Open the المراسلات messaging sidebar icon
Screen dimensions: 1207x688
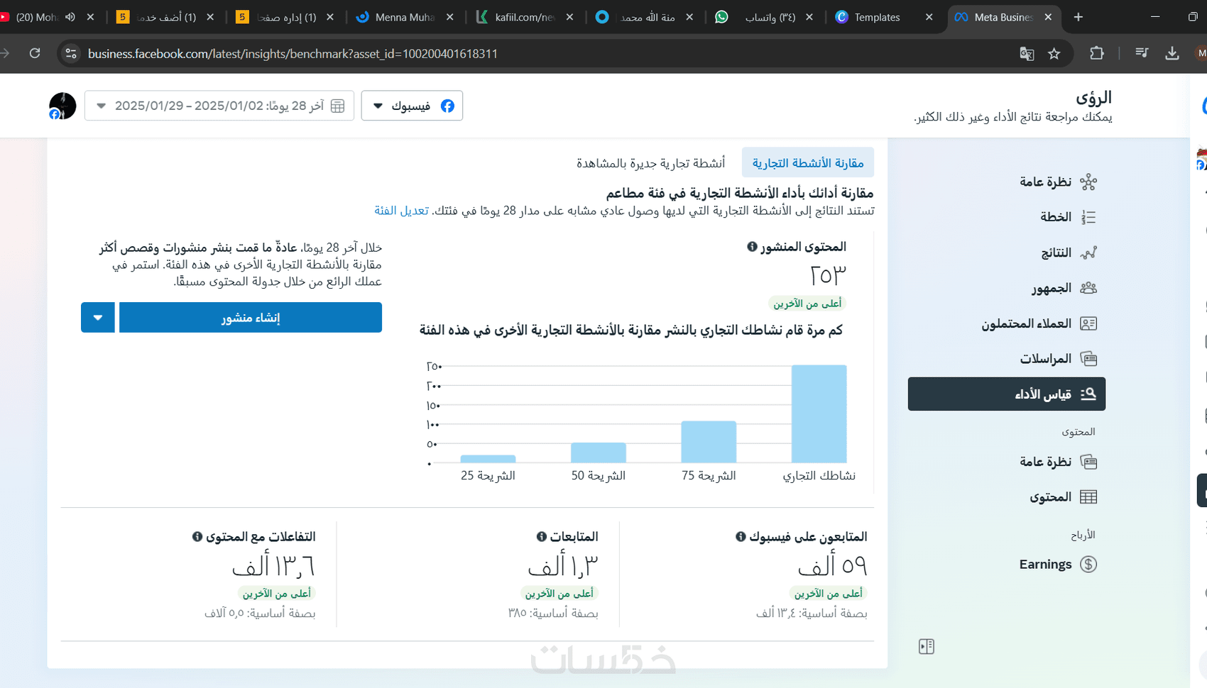tap(1088, 359)
